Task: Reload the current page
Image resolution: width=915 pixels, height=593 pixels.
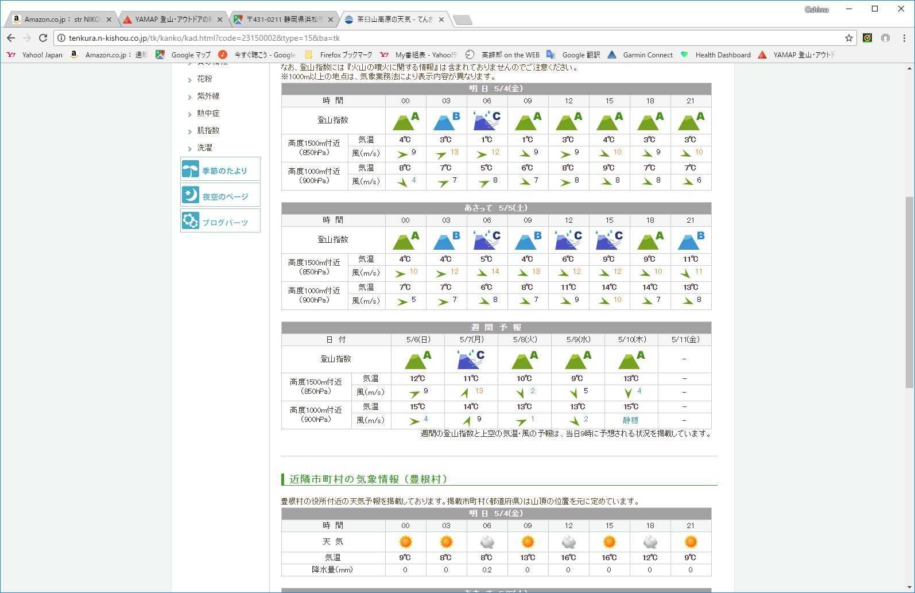Action: [43, 38]
